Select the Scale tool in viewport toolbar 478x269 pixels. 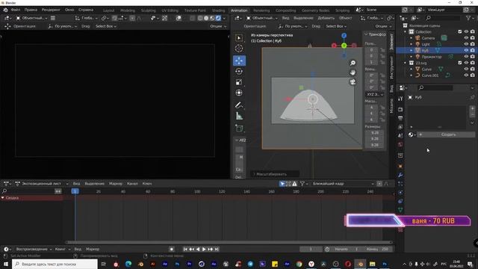click(239, 82)
